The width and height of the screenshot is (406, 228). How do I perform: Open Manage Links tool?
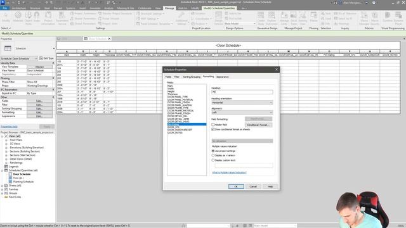pyautogui.click(x=284, y=18)
